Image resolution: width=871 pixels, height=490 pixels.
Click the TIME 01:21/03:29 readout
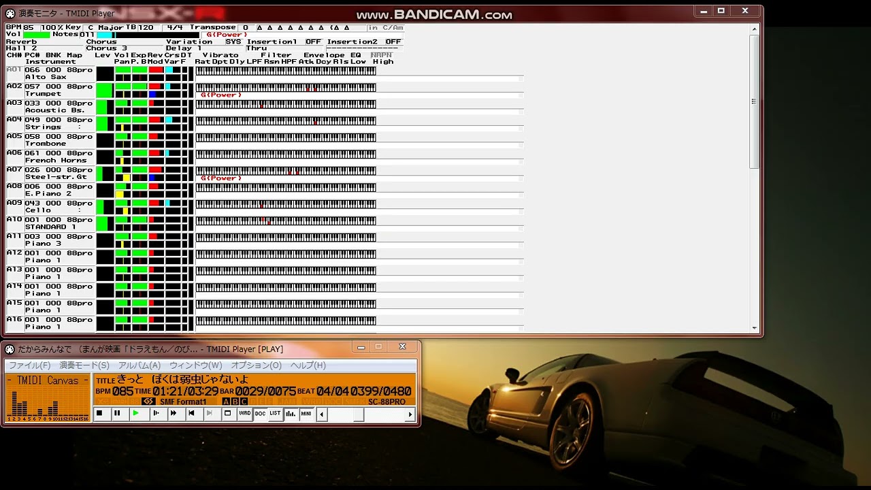pyautogui.click(x=176, y=391)
